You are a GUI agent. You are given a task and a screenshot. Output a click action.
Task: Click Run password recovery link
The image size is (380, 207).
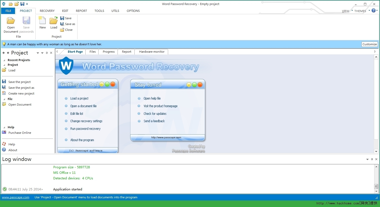(85, 129)
